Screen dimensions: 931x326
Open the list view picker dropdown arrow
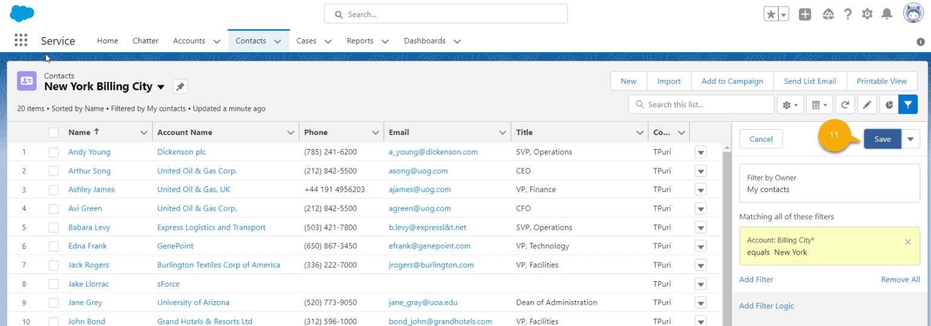161,87
